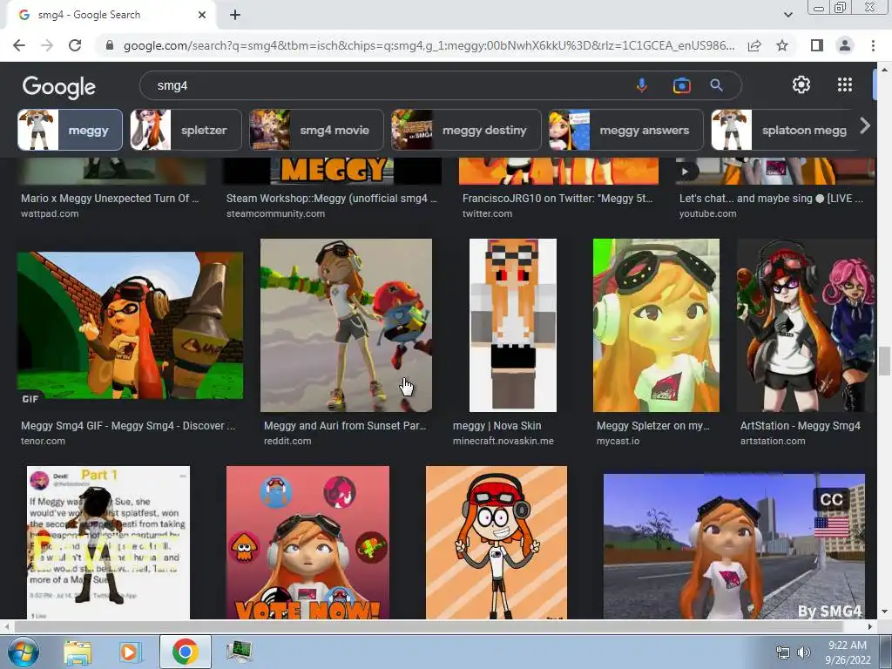
Task: Click artstation.com source label
Action: 773,441
